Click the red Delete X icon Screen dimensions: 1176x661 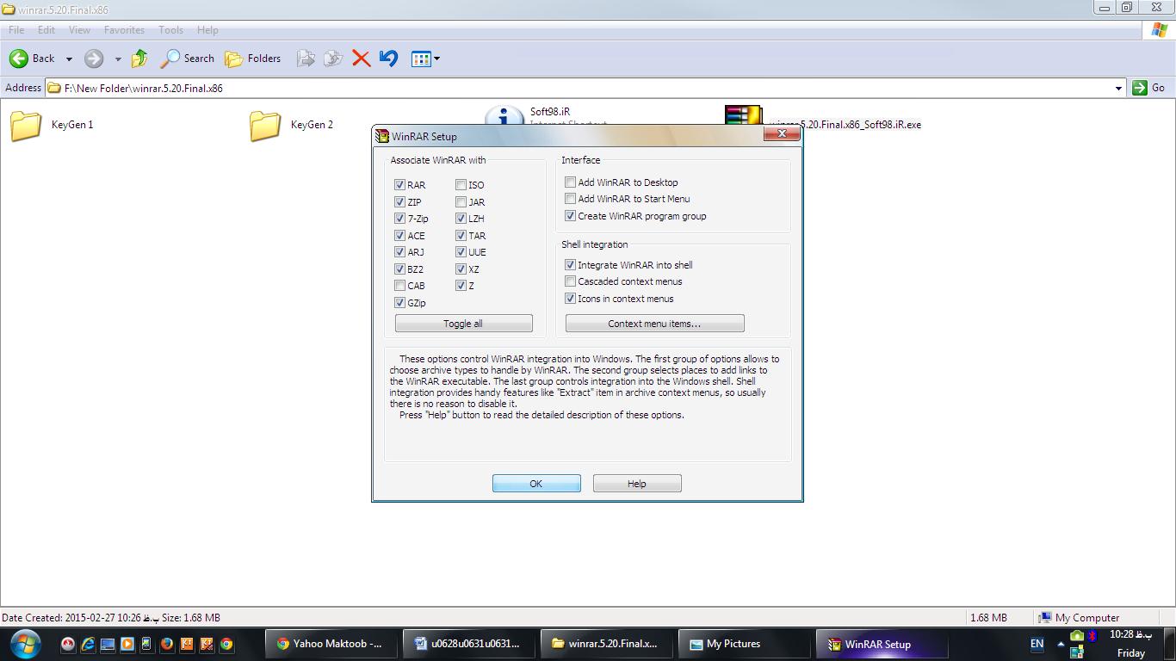362,59
